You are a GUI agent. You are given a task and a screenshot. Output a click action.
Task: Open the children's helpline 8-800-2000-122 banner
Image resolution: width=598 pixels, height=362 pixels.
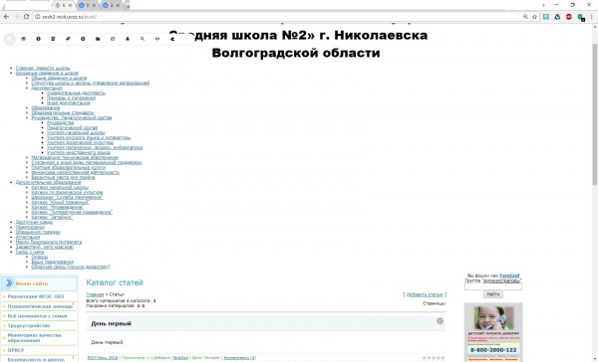(x=493, y=333)
